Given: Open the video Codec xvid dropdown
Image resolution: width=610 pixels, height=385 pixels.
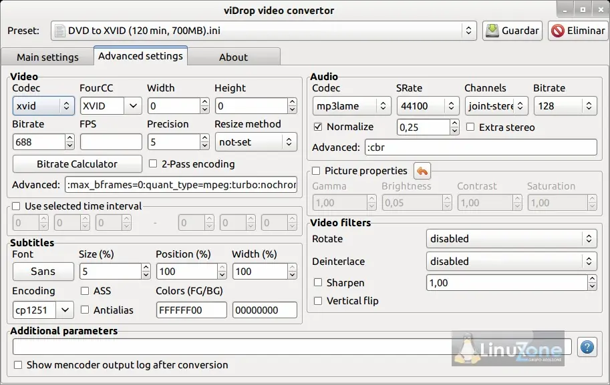Looking at the screenshot, I should click(x=43, y=105).
